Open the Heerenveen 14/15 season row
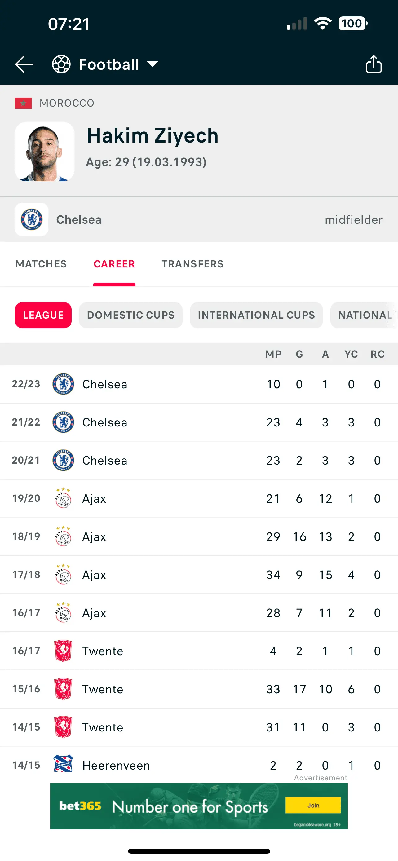 [199, 765]
